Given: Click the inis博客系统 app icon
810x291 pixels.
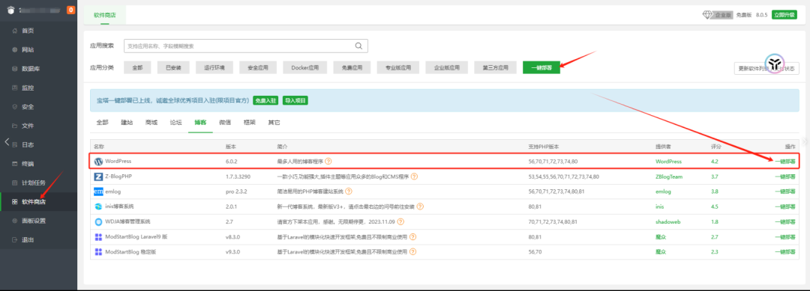Looking at the screenshot, I should pyautogui.click(x=99, y=206).
